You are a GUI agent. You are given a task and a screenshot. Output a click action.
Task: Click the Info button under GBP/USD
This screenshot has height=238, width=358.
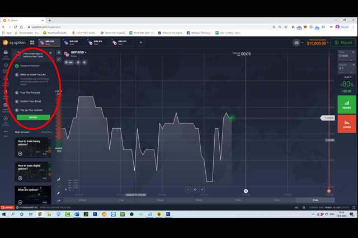pyautogui.click(x=69, y=62)
